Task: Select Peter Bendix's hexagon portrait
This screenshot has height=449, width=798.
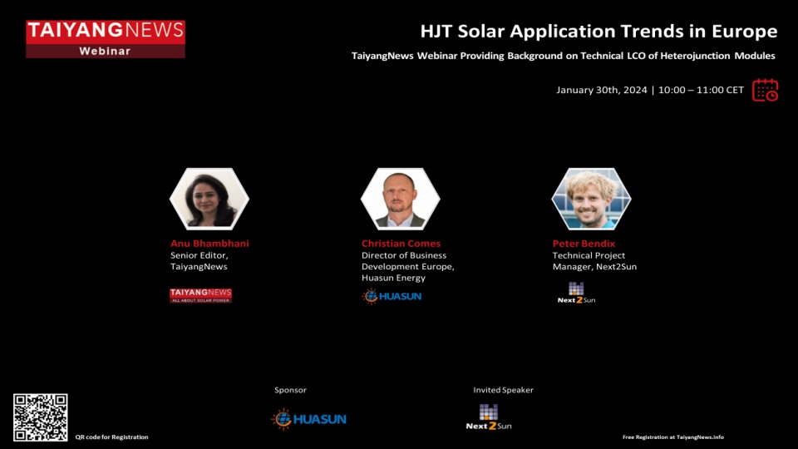Action: [591, 199]
